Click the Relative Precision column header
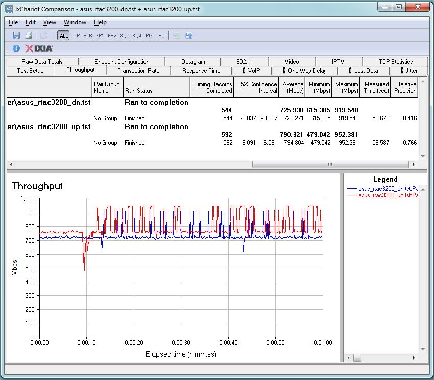 tap(404, 87)
